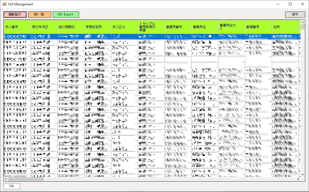309x192 pixels.
Task: Select the 受理安定所 column header
Action: point(98,27)
